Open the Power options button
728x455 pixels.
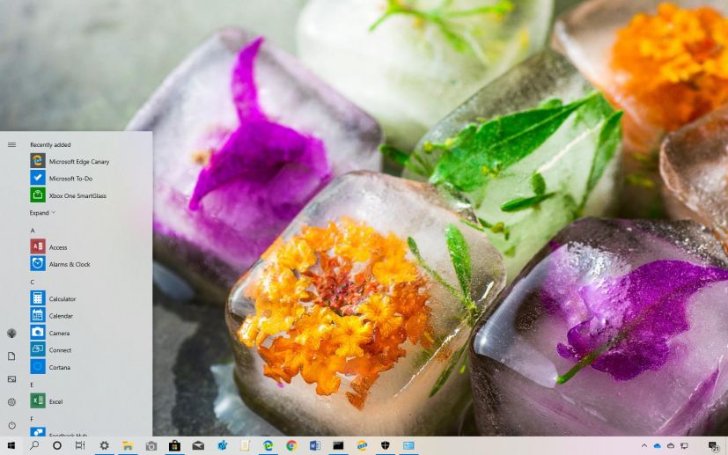click(11, 425)
